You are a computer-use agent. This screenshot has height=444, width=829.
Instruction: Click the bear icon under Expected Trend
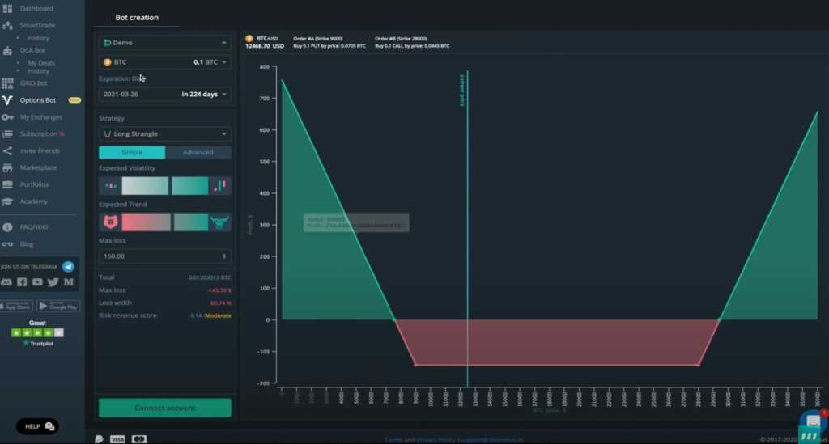click(x=109, y=222)
